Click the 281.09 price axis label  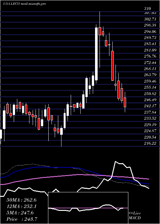[x=150, y=50]
